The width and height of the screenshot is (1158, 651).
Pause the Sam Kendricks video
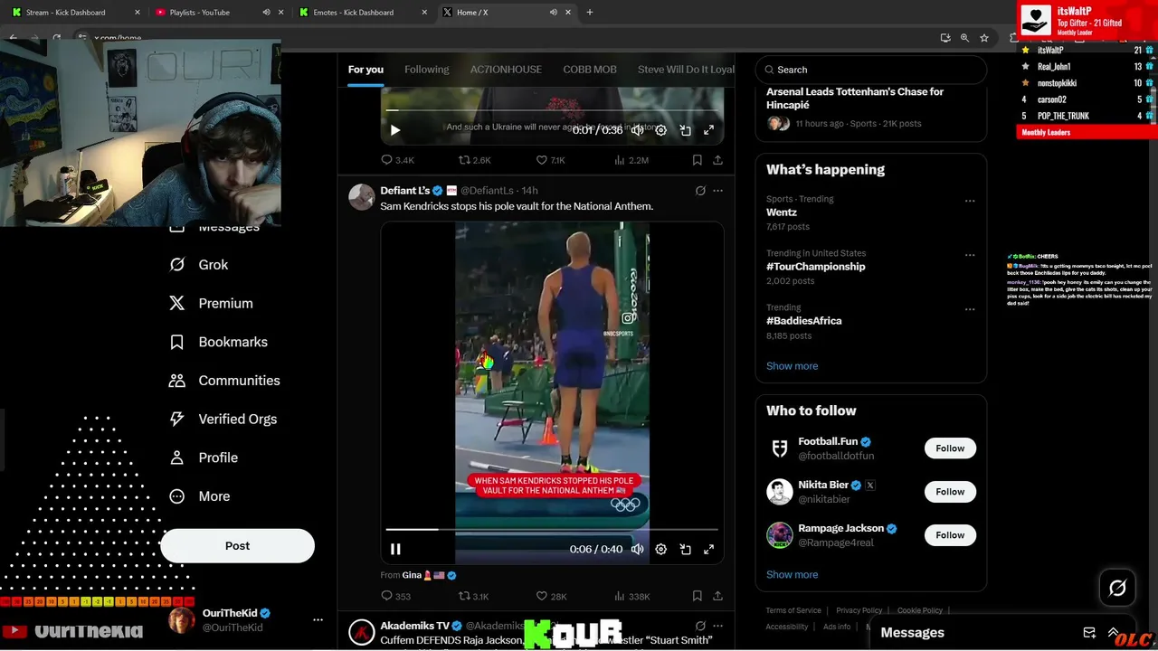[x=395, y=549]
